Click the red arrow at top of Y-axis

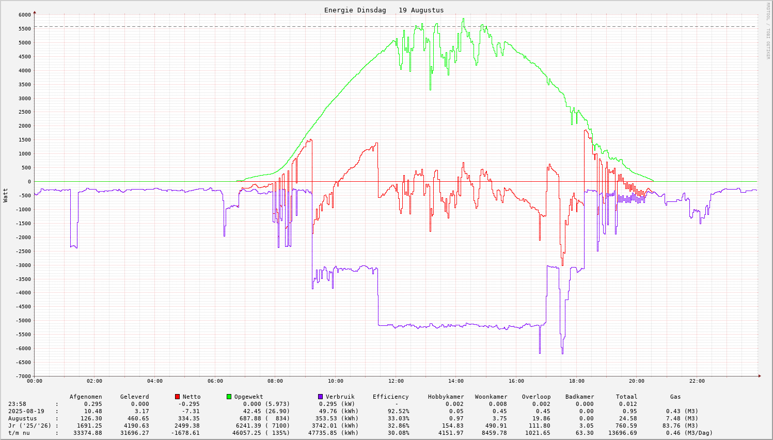coord(35,11)
